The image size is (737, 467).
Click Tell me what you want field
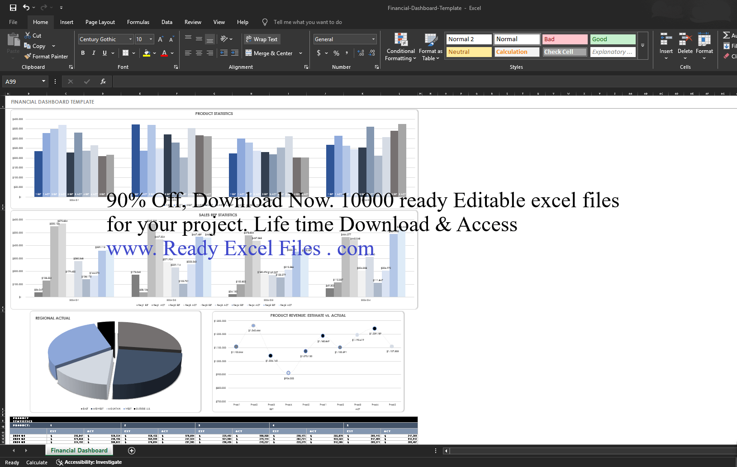308,22
